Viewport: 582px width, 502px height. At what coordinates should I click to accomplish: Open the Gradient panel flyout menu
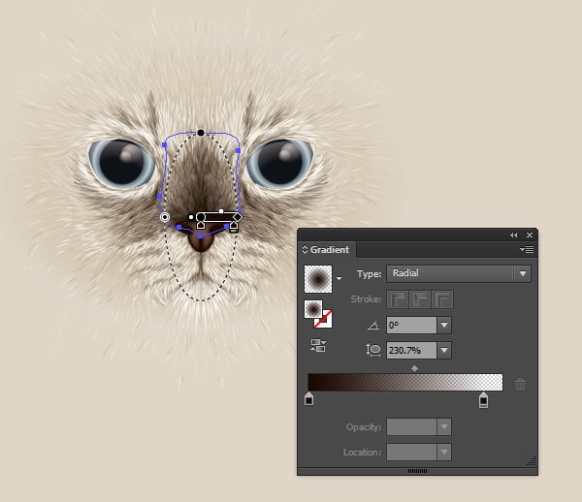pyautogui.click(x=527, y=249)
